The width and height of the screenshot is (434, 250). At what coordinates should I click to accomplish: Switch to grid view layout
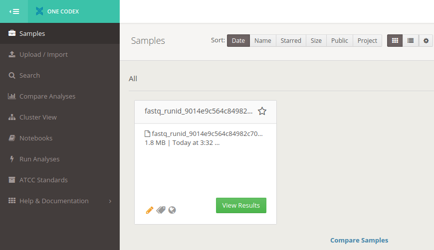coord(395,41)
